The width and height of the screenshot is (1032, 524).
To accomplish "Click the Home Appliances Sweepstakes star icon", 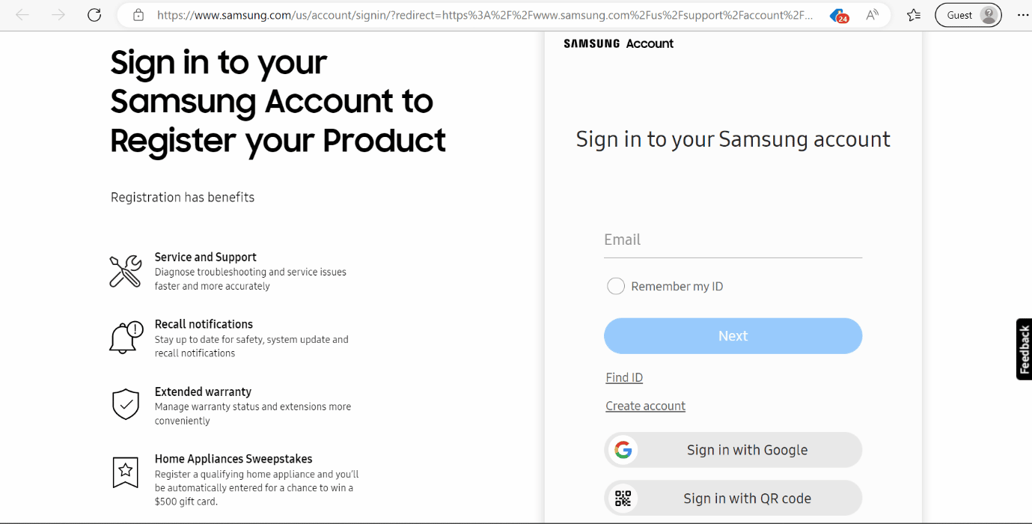I will click(x=125, y=472).
